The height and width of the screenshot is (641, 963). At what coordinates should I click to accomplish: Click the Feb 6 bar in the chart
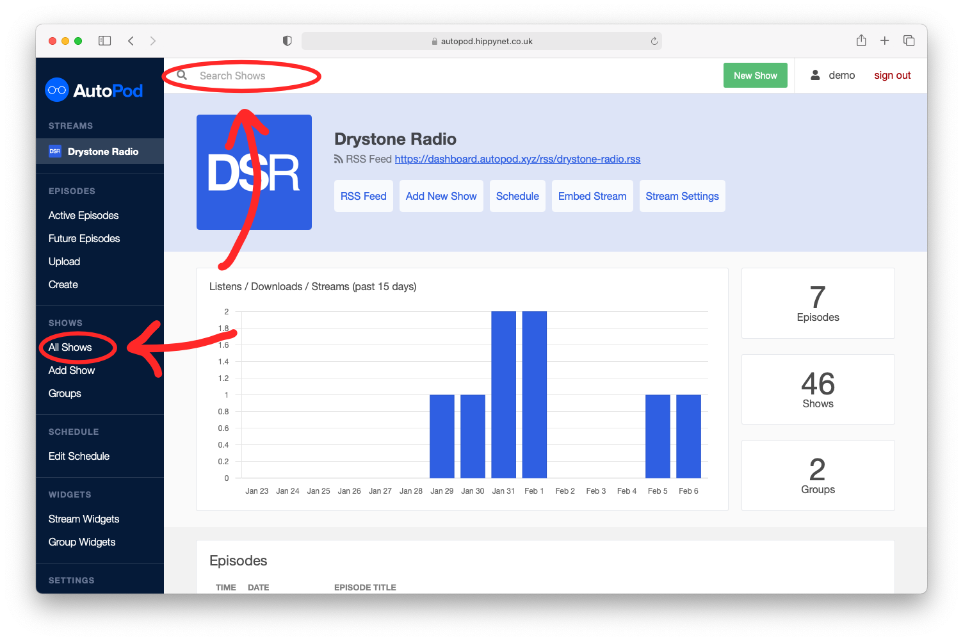[688, 436]
